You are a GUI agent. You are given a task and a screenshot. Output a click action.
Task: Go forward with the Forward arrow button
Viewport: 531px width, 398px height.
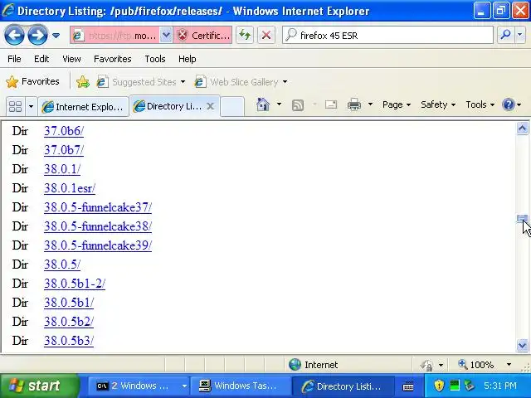37,35
